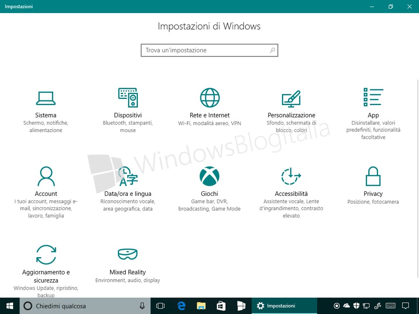
Task: Open the Sistema laptop icon
Action: [46, 98]
